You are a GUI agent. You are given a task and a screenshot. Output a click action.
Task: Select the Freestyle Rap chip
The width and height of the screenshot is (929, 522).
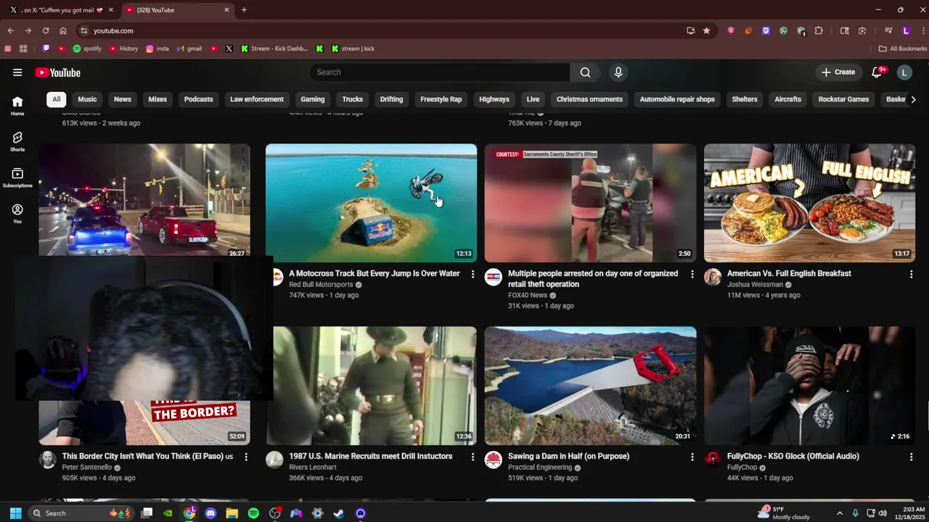pyautogui.click(x=441, y=99)
